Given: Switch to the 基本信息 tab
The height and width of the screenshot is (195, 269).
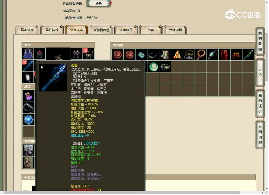Looking at the screenshot, I should [x=27, y=30].
